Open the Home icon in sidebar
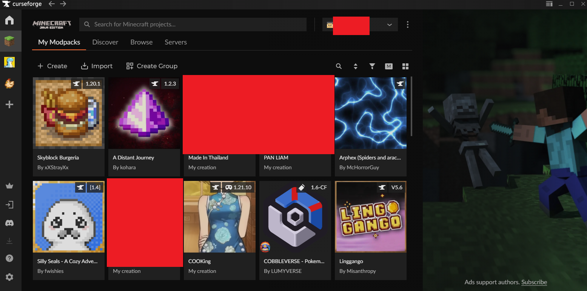Screen dimensions: 587x291 click(9, 20)
